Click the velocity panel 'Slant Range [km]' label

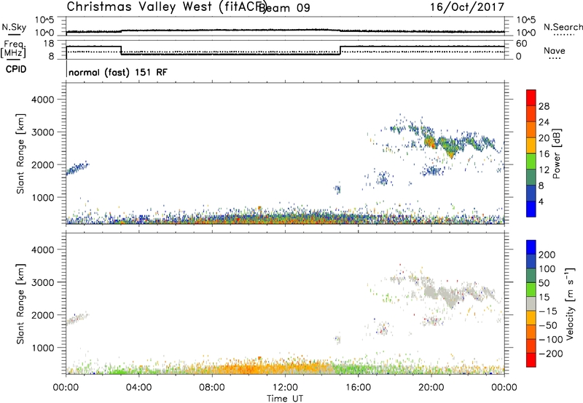coord(20,304)
